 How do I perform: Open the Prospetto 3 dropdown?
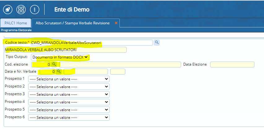coord(69,94)
